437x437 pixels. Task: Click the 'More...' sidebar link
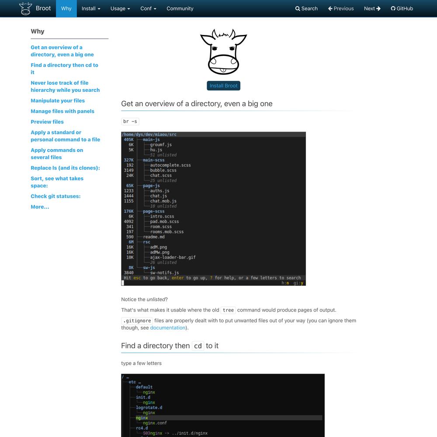(40, 207)
